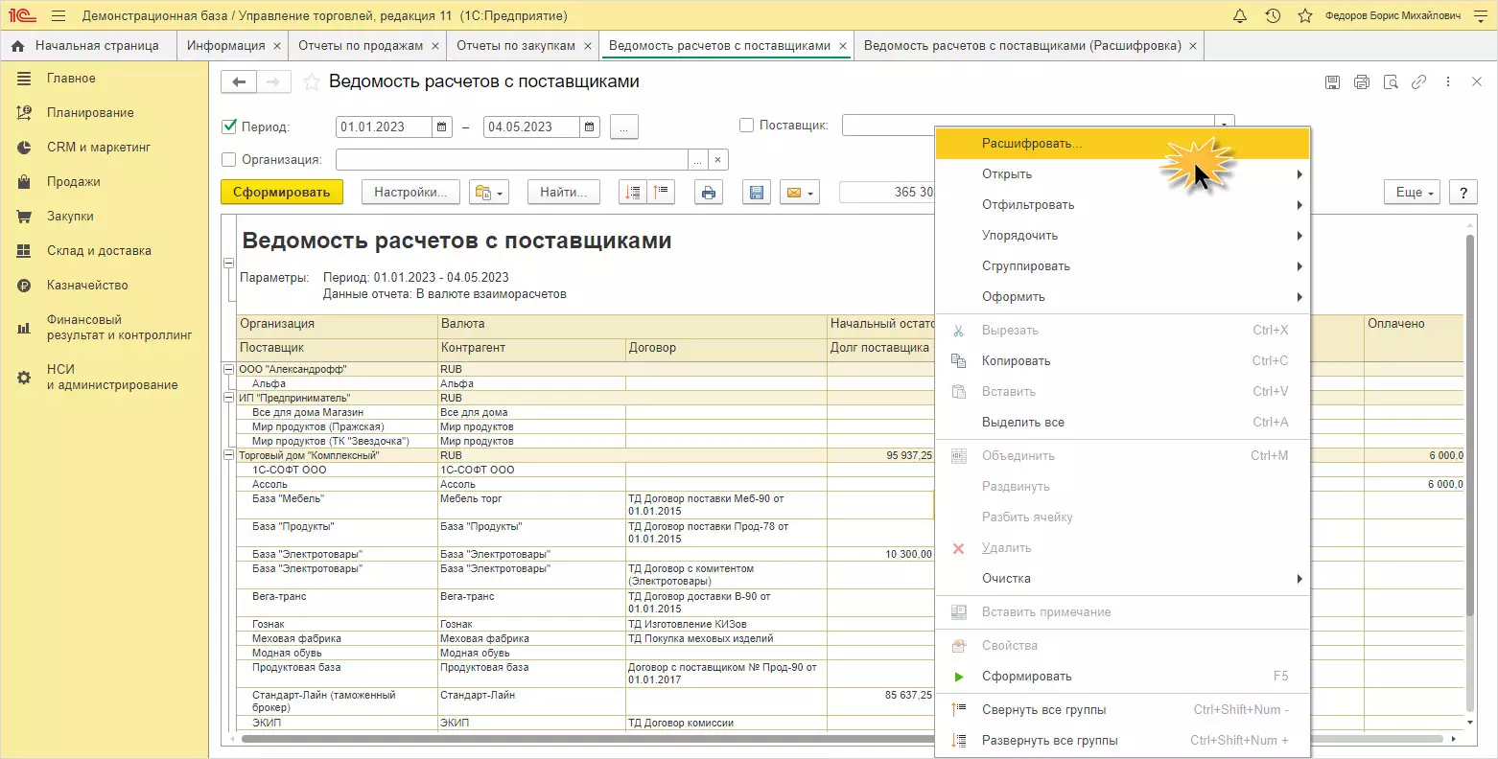
Task: Click the notifications bell icon
Action: [1240, 16]
